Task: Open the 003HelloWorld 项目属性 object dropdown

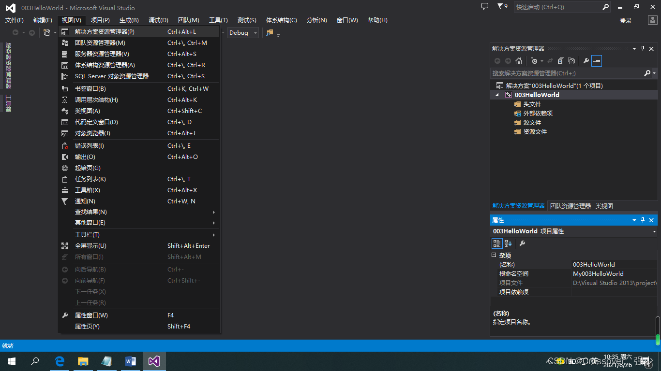Action: [654, 231]
